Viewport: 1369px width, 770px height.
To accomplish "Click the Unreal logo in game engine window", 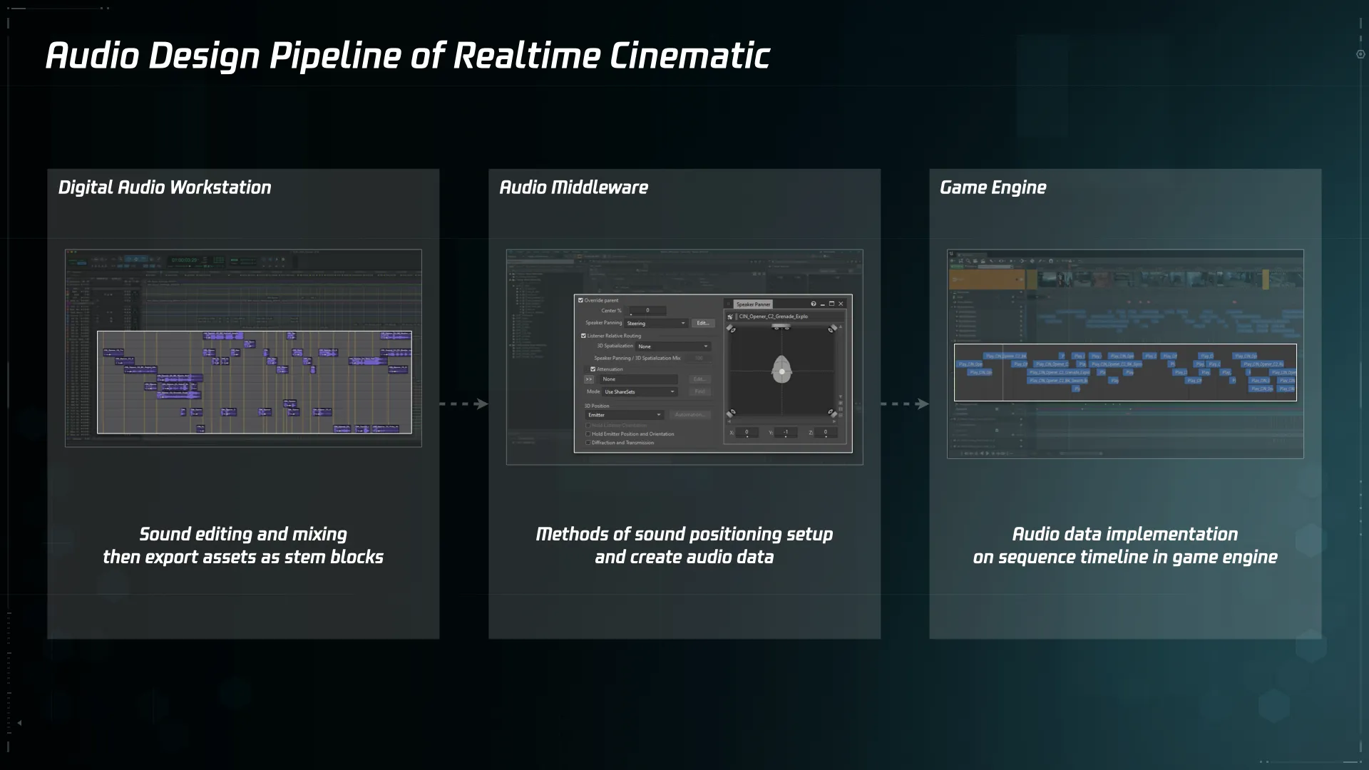I will coord(951,253).
